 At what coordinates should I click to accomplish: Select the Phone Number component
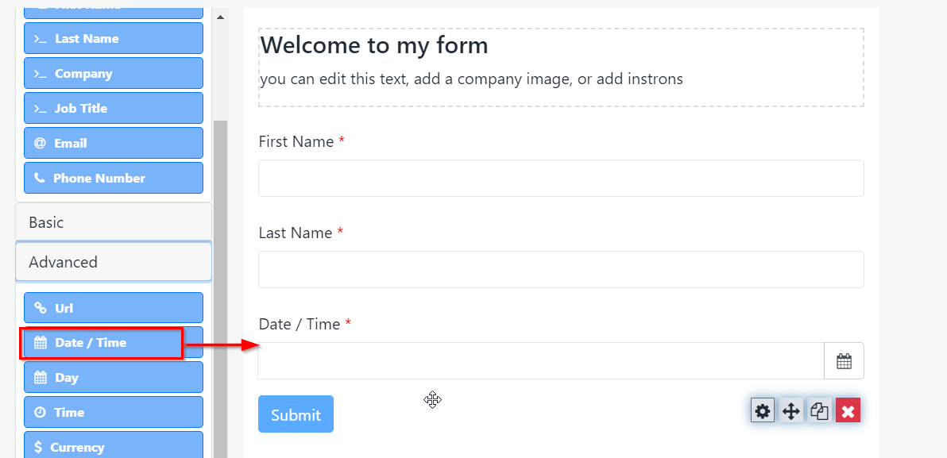click(114, 179)
